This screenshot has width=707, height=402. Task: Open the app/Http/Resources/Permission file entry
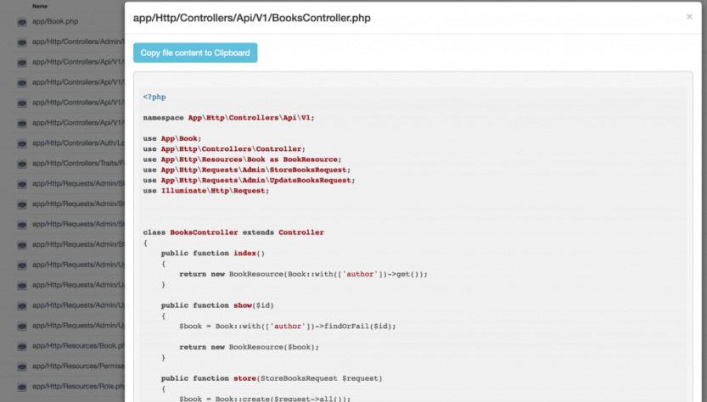tap(78, 366)
